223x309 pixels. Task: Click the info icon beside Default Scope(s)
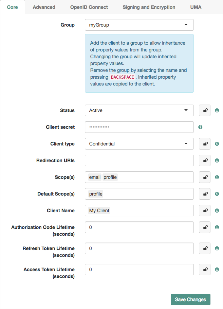pos(217,194)
